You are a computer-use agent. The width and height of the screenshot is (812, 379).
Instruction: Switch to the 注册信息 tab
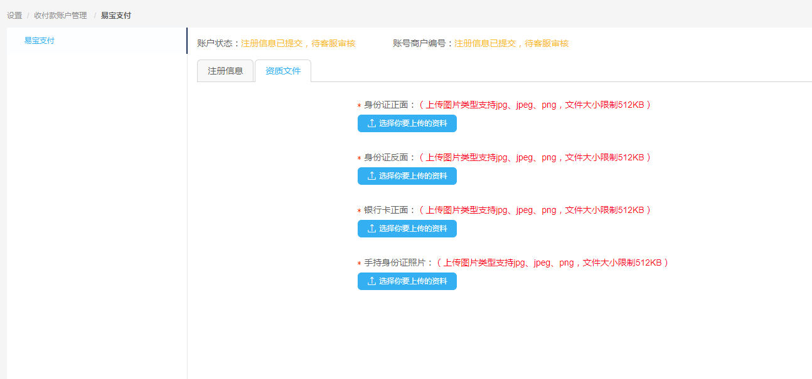[225, 71]
